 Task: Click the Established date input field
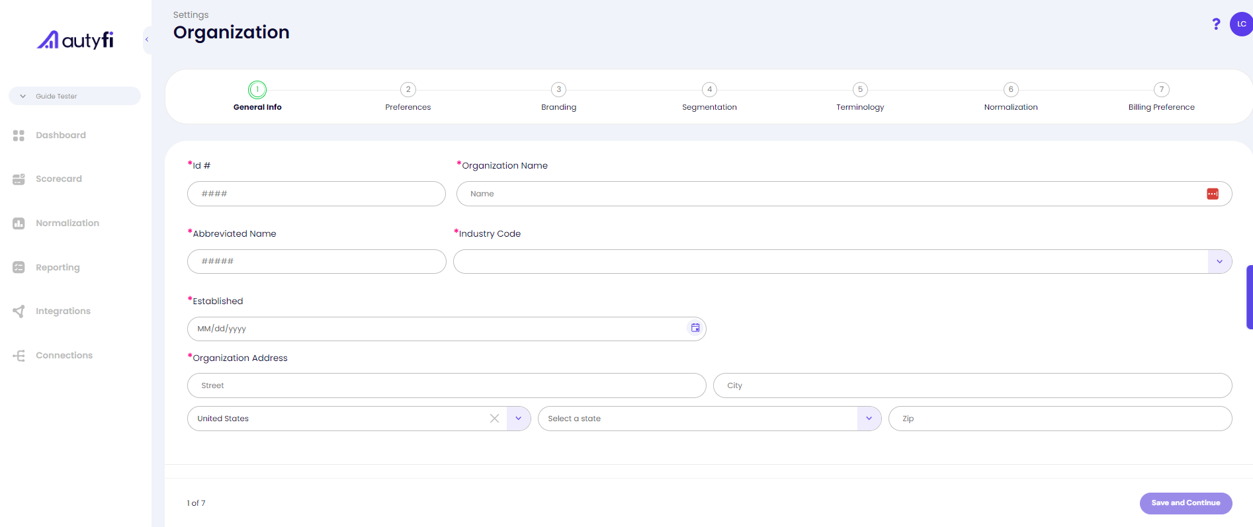pos(447,329)
